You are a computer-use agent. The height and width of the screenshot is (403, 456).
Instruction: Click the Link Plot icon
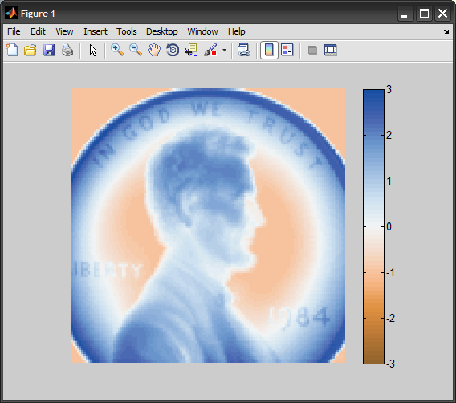click(244, 50)
